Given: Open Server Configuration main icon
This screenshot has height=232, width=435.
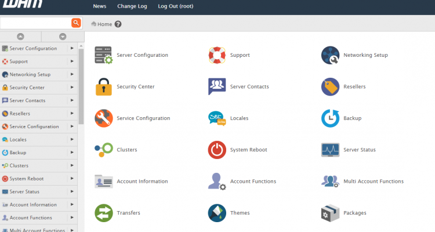Looking at the screenshot, I should 104,55.
